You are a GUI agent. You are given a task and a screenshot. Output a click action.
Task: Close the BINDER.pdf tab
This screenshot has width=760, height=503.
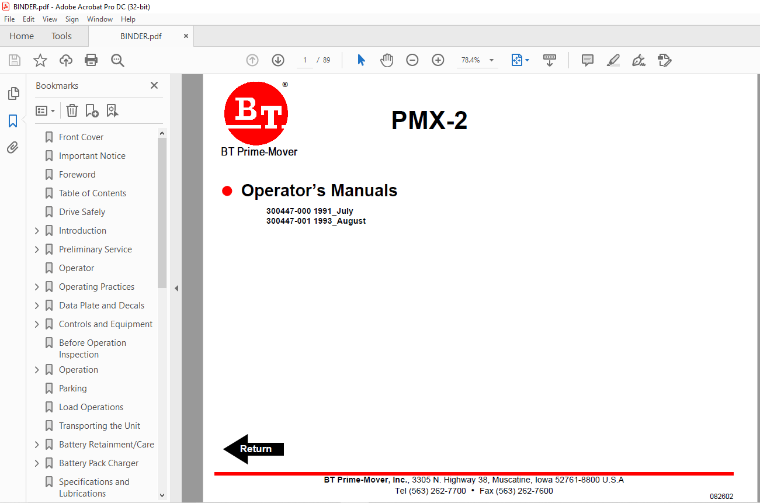click(x=186, y=36)
